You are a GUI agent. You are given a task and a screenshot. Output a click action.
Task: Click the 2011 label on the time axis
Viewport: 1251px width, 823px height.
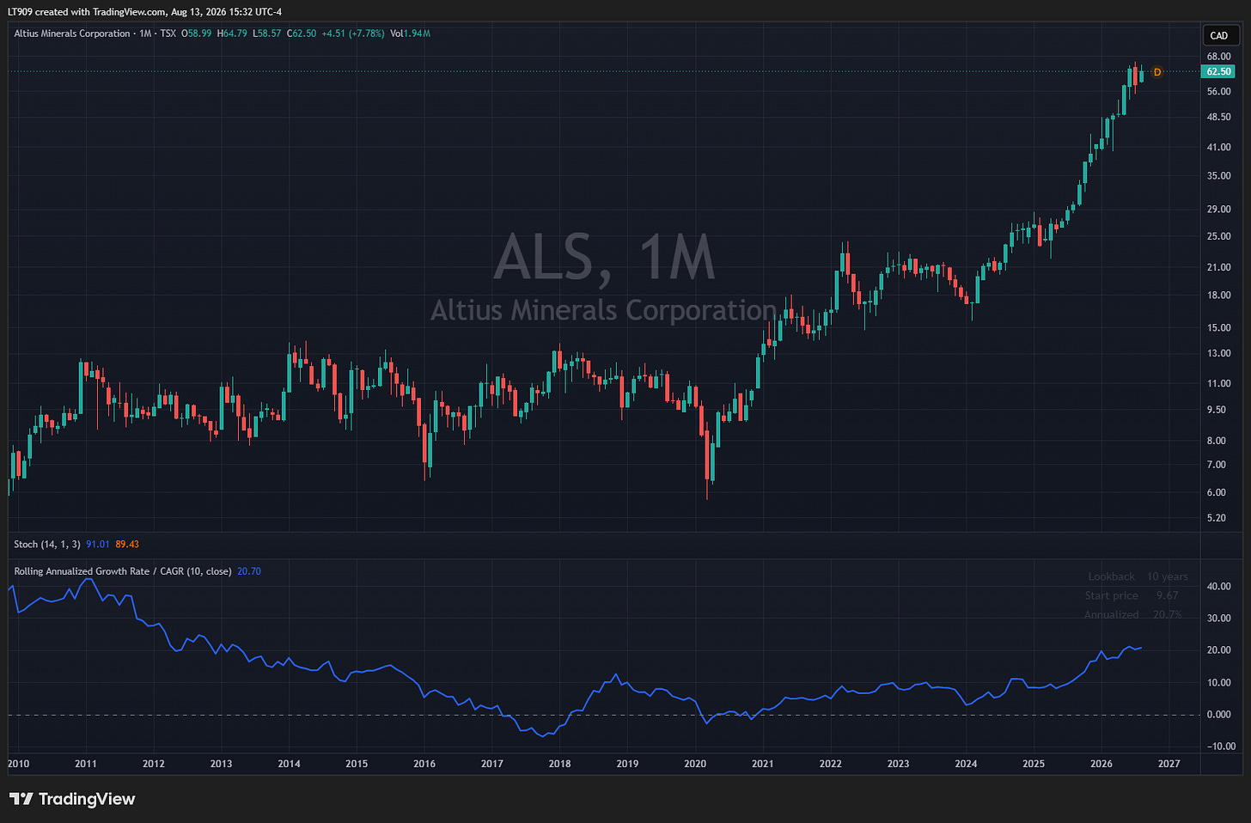point(86,764)
